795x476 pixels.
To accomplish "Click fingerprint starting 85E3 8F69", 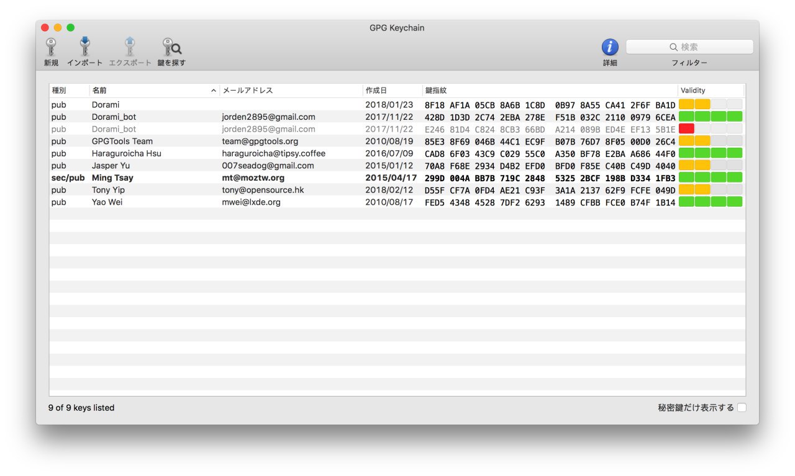I will [x=550, y=141].
